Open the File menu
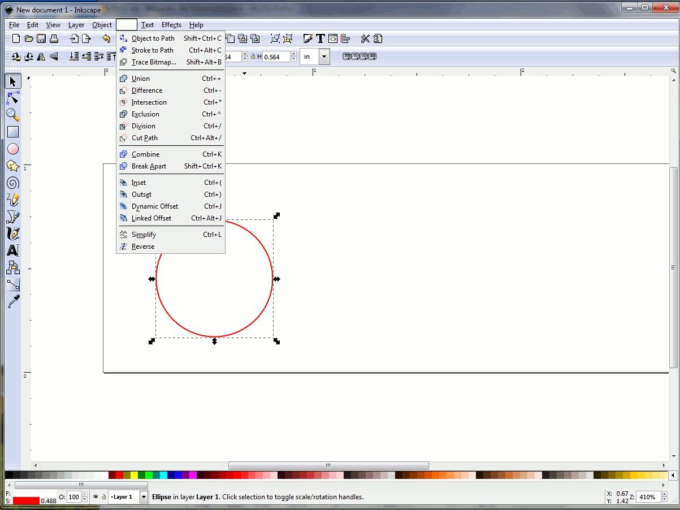 pyautogui.click(x=14, y=25)
